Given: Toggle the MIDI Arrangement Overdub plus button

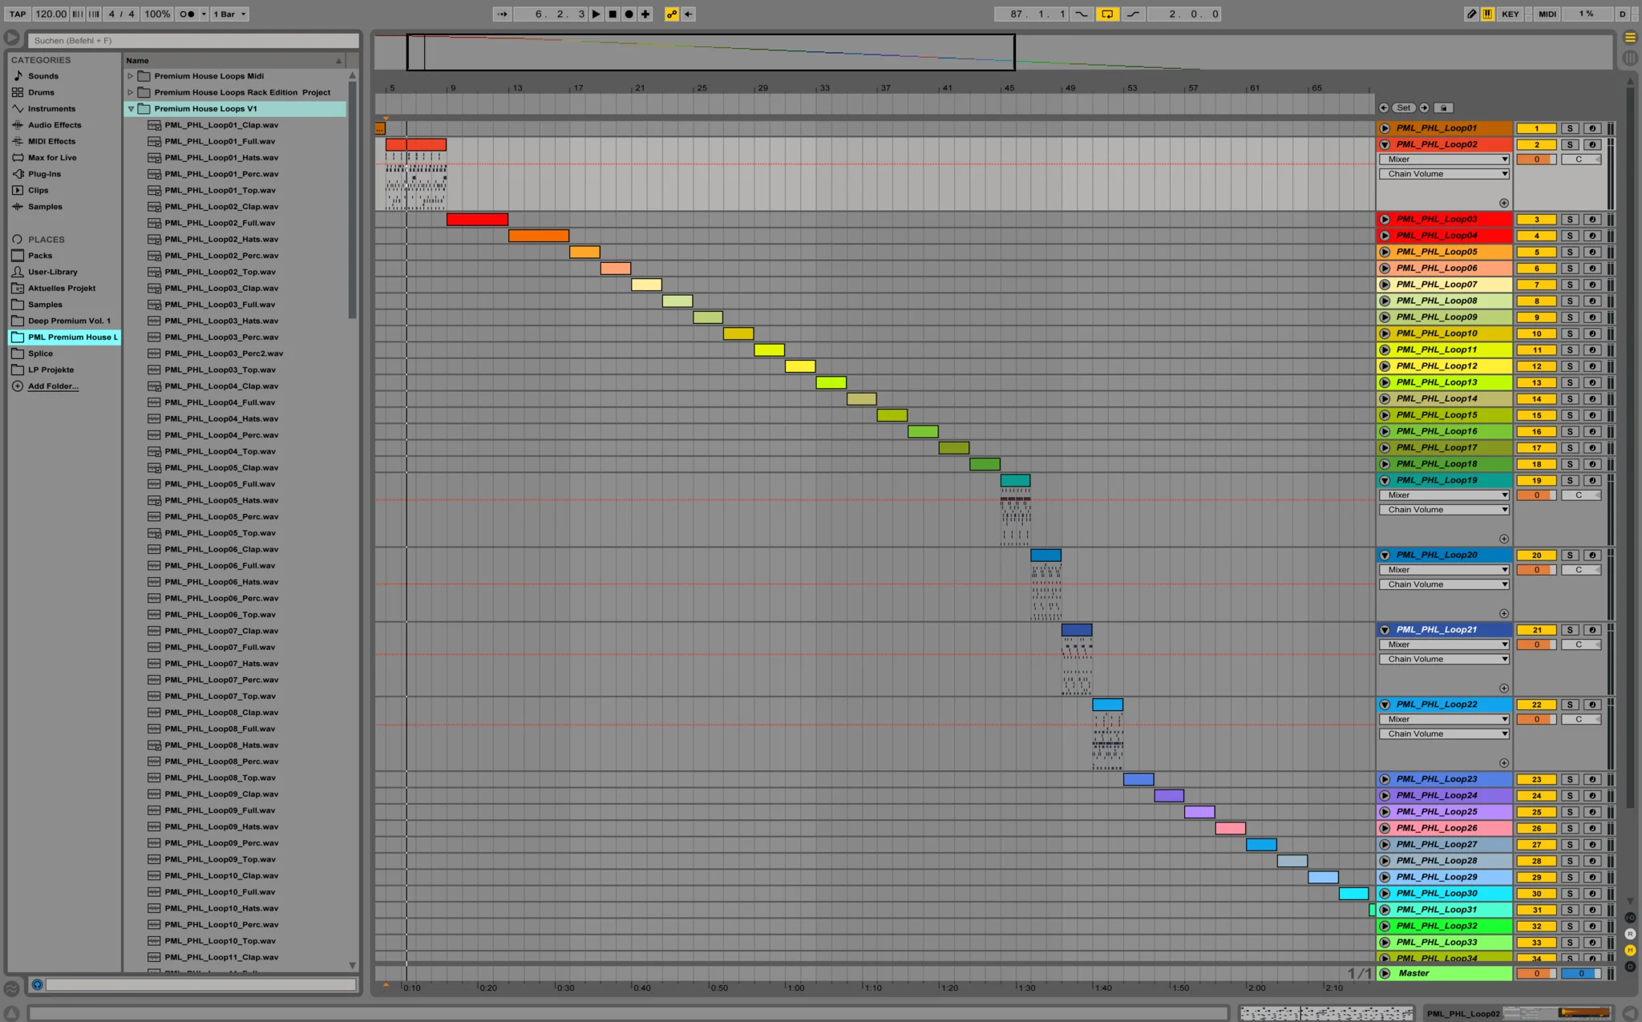Looking at the screenshot, I should pyautogui.click(x=645, y=14).
